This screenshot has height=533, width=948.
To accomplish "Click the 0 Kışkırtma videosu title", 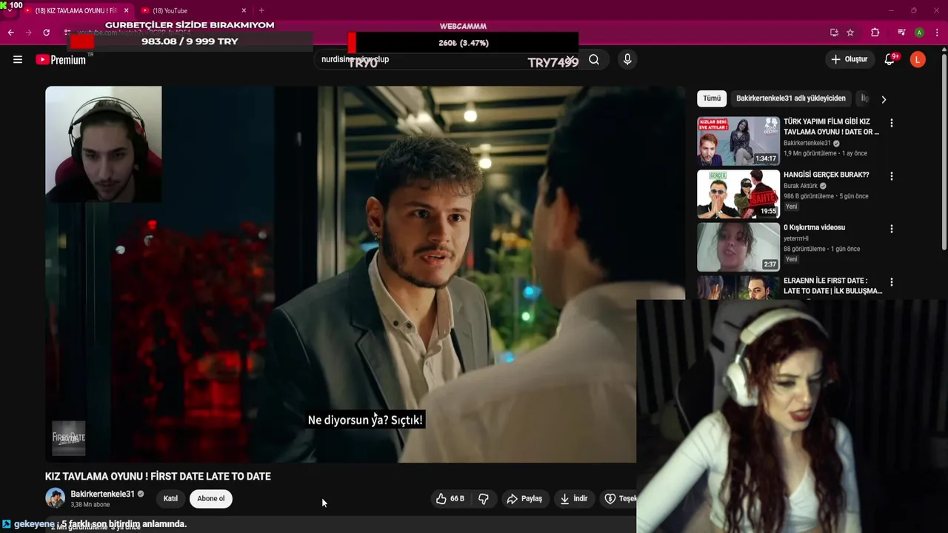I will pos(814,227).
